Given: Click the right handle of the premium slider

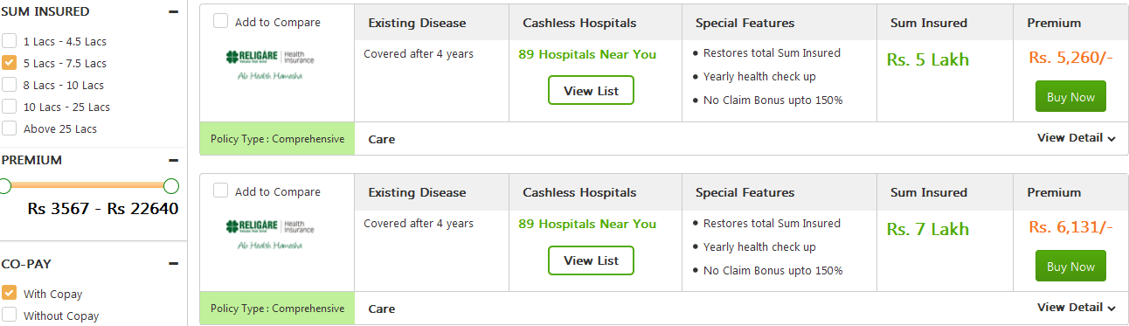Looking at the screenshot, I should click(x=171, y=185).
